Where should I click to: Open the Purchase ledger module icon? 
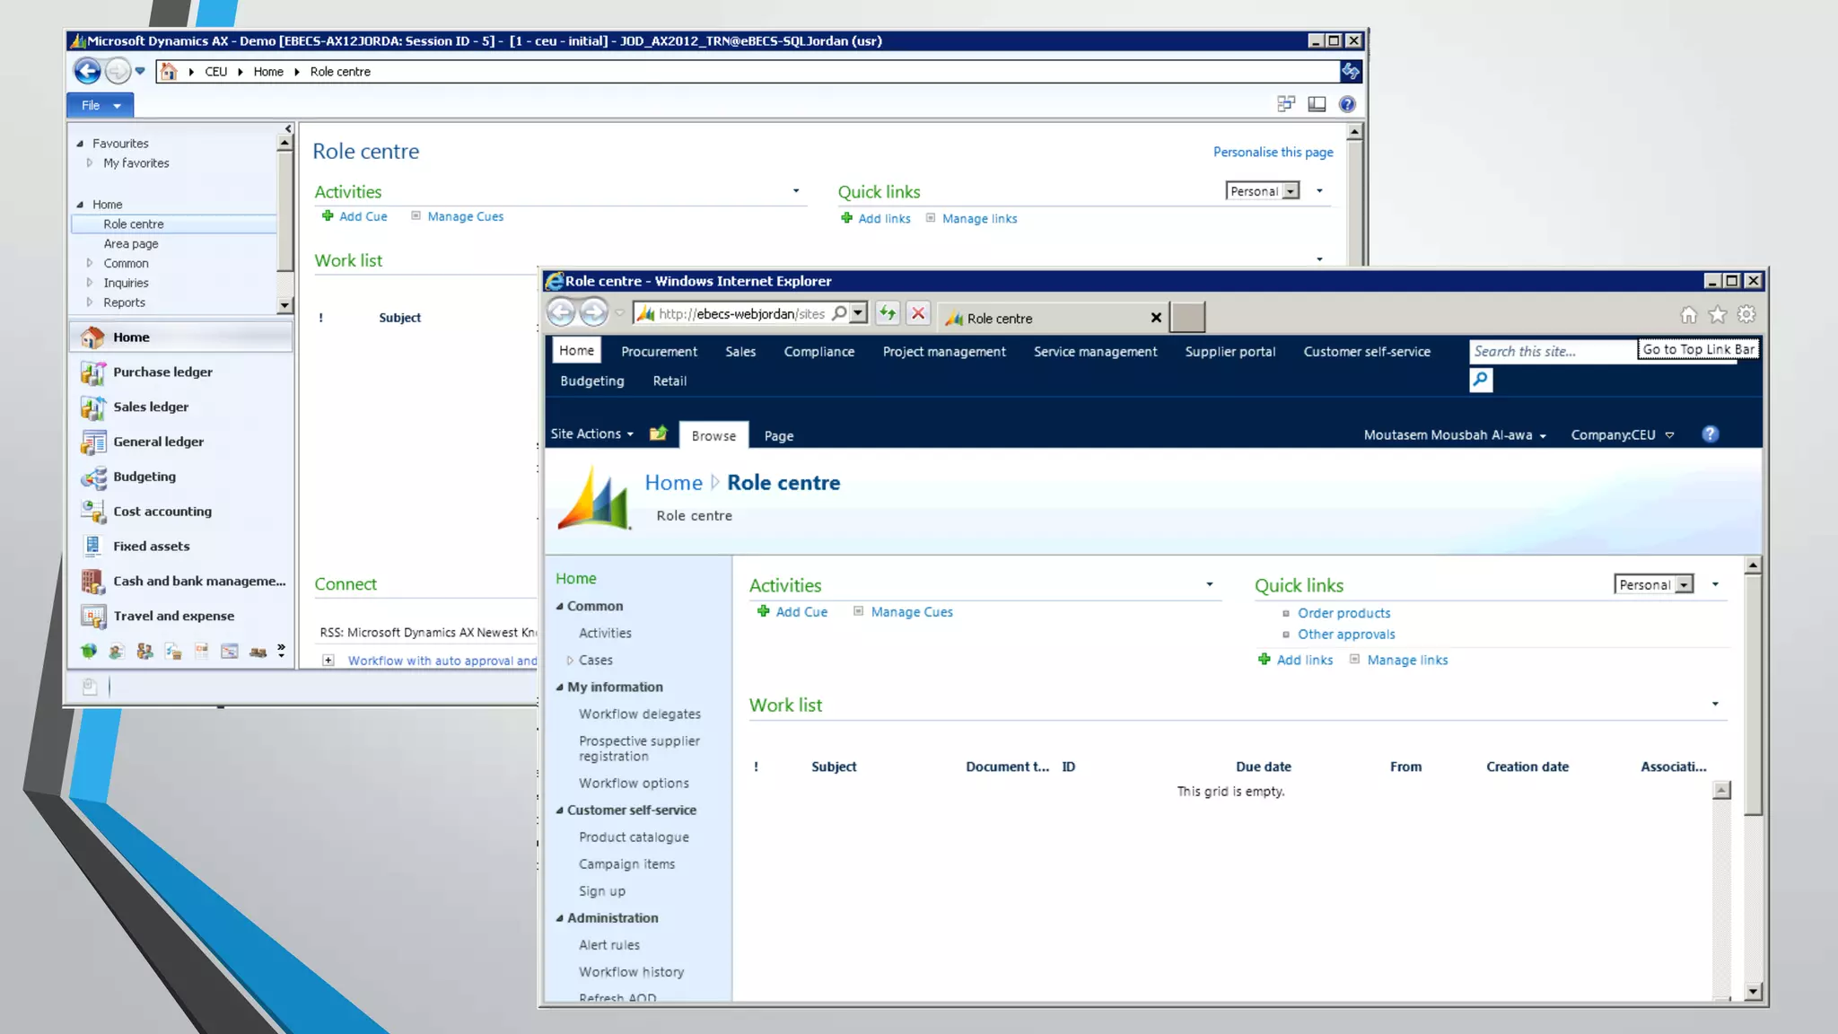click(93, 372)
